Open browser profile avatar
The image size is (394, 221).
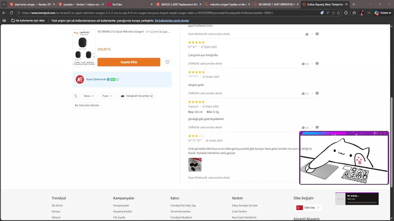pos(361,13)
